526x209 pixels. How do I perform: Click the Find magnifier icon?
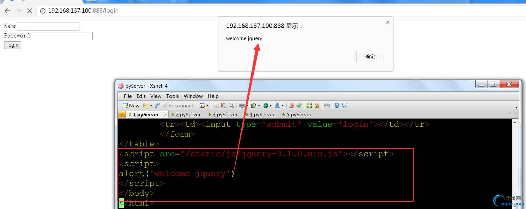click(231, 105)
